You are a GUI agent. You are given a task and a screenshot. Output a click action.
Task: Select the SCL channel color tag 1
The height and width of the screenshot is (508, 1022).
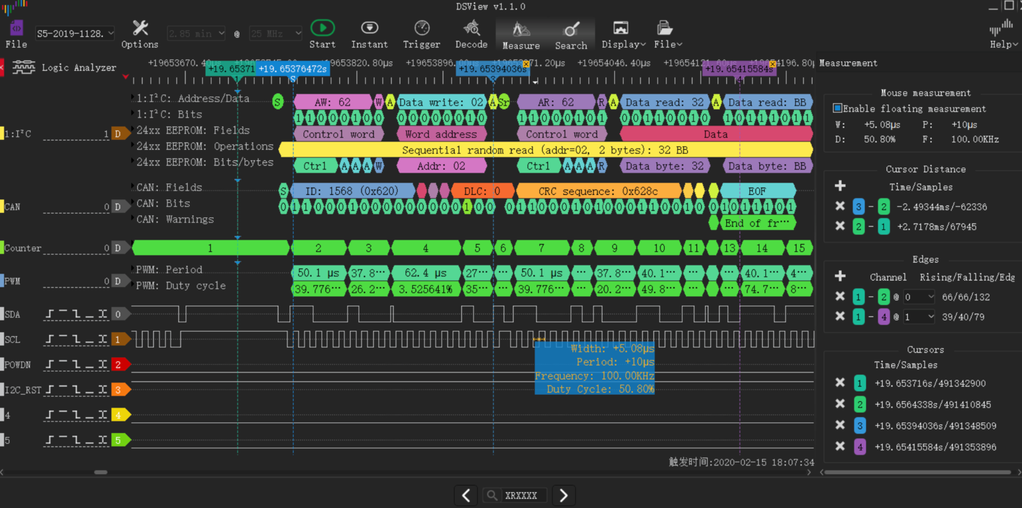(119, 339)
